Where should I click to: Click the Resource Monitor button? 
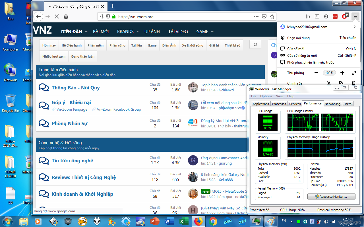point(331,197)
